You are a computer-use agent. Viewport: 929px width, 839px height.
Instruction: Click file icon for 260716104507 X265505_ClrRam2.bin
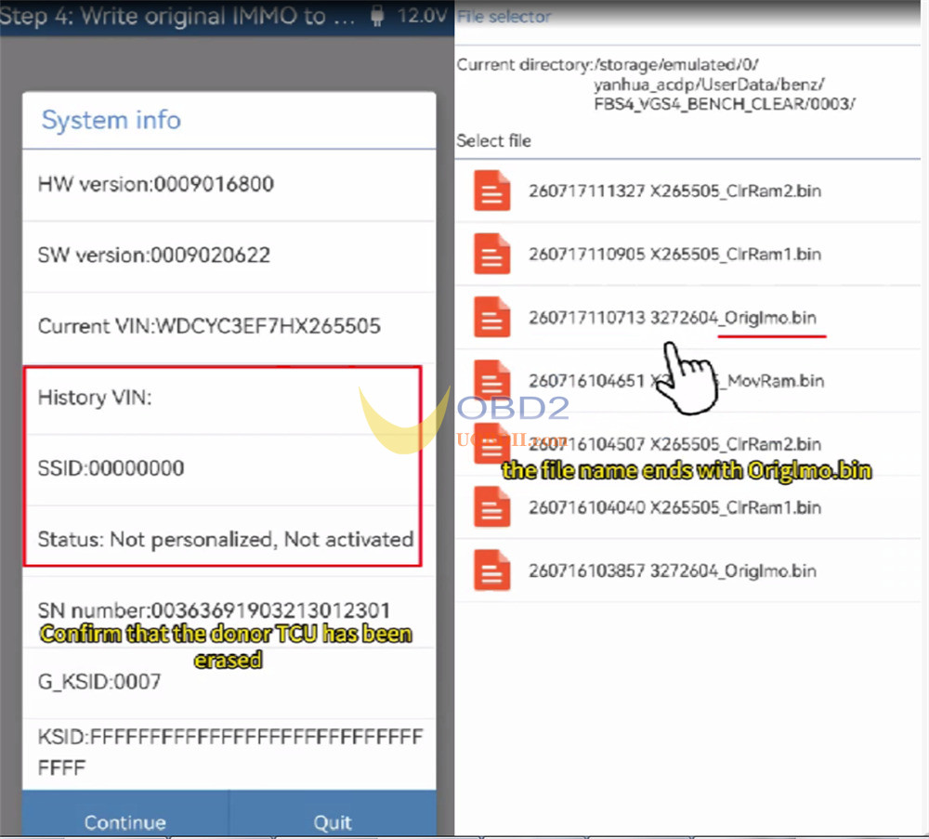491,444
